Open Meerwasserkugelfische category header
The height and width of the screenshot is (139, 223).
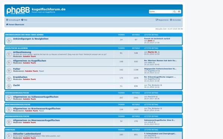pos(17,116)
